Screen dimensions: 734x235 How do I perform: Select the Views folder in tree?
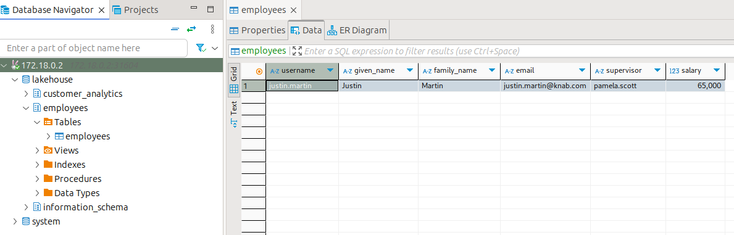point(67,150)
